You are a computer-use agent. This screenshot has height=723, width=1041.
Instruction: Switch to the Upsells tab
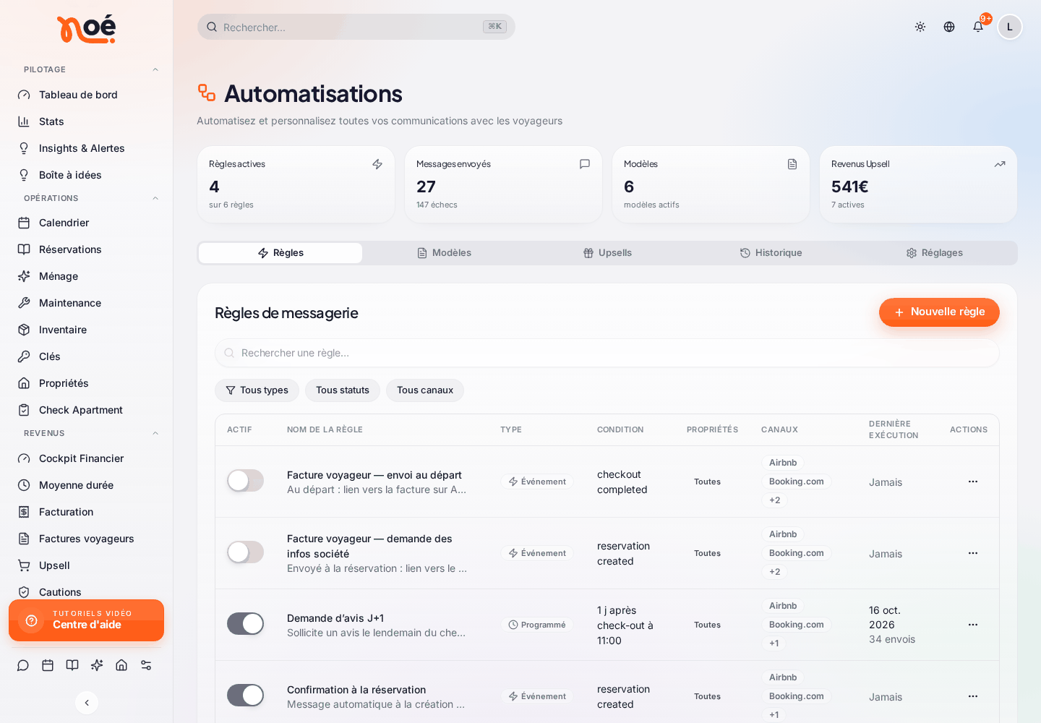click(x=607, y=253)
